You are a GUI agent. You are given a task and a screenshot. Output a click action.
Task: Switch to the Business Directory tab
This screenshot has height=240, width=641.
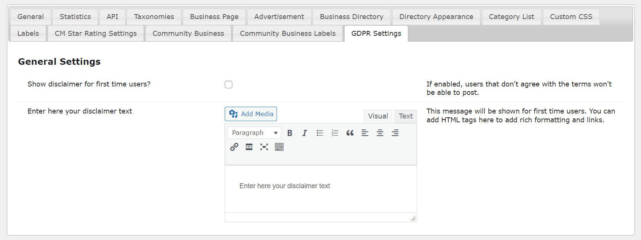coord(351,17)
